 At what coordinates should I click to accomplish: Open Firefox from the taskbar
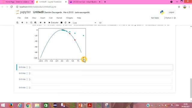(11, 105)
